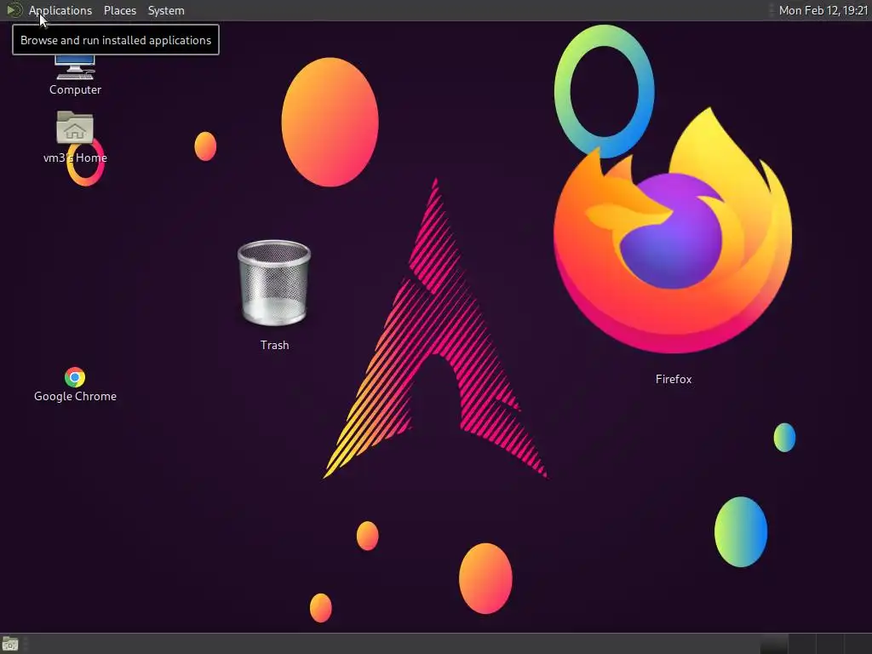Select the Trash can icon
Viewport: 872px width, 654px height.
(x=274, y=283)
